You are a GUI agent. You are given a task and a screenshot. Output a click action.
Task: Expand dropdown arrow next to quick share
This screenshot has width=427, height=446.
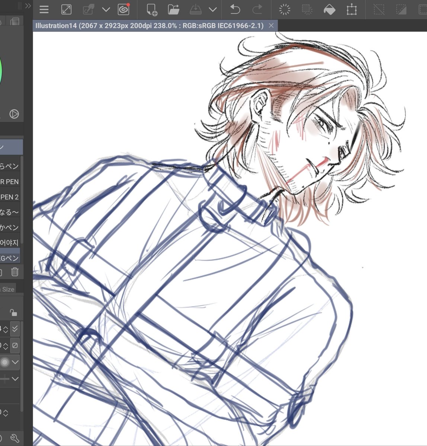pos(106,10)
